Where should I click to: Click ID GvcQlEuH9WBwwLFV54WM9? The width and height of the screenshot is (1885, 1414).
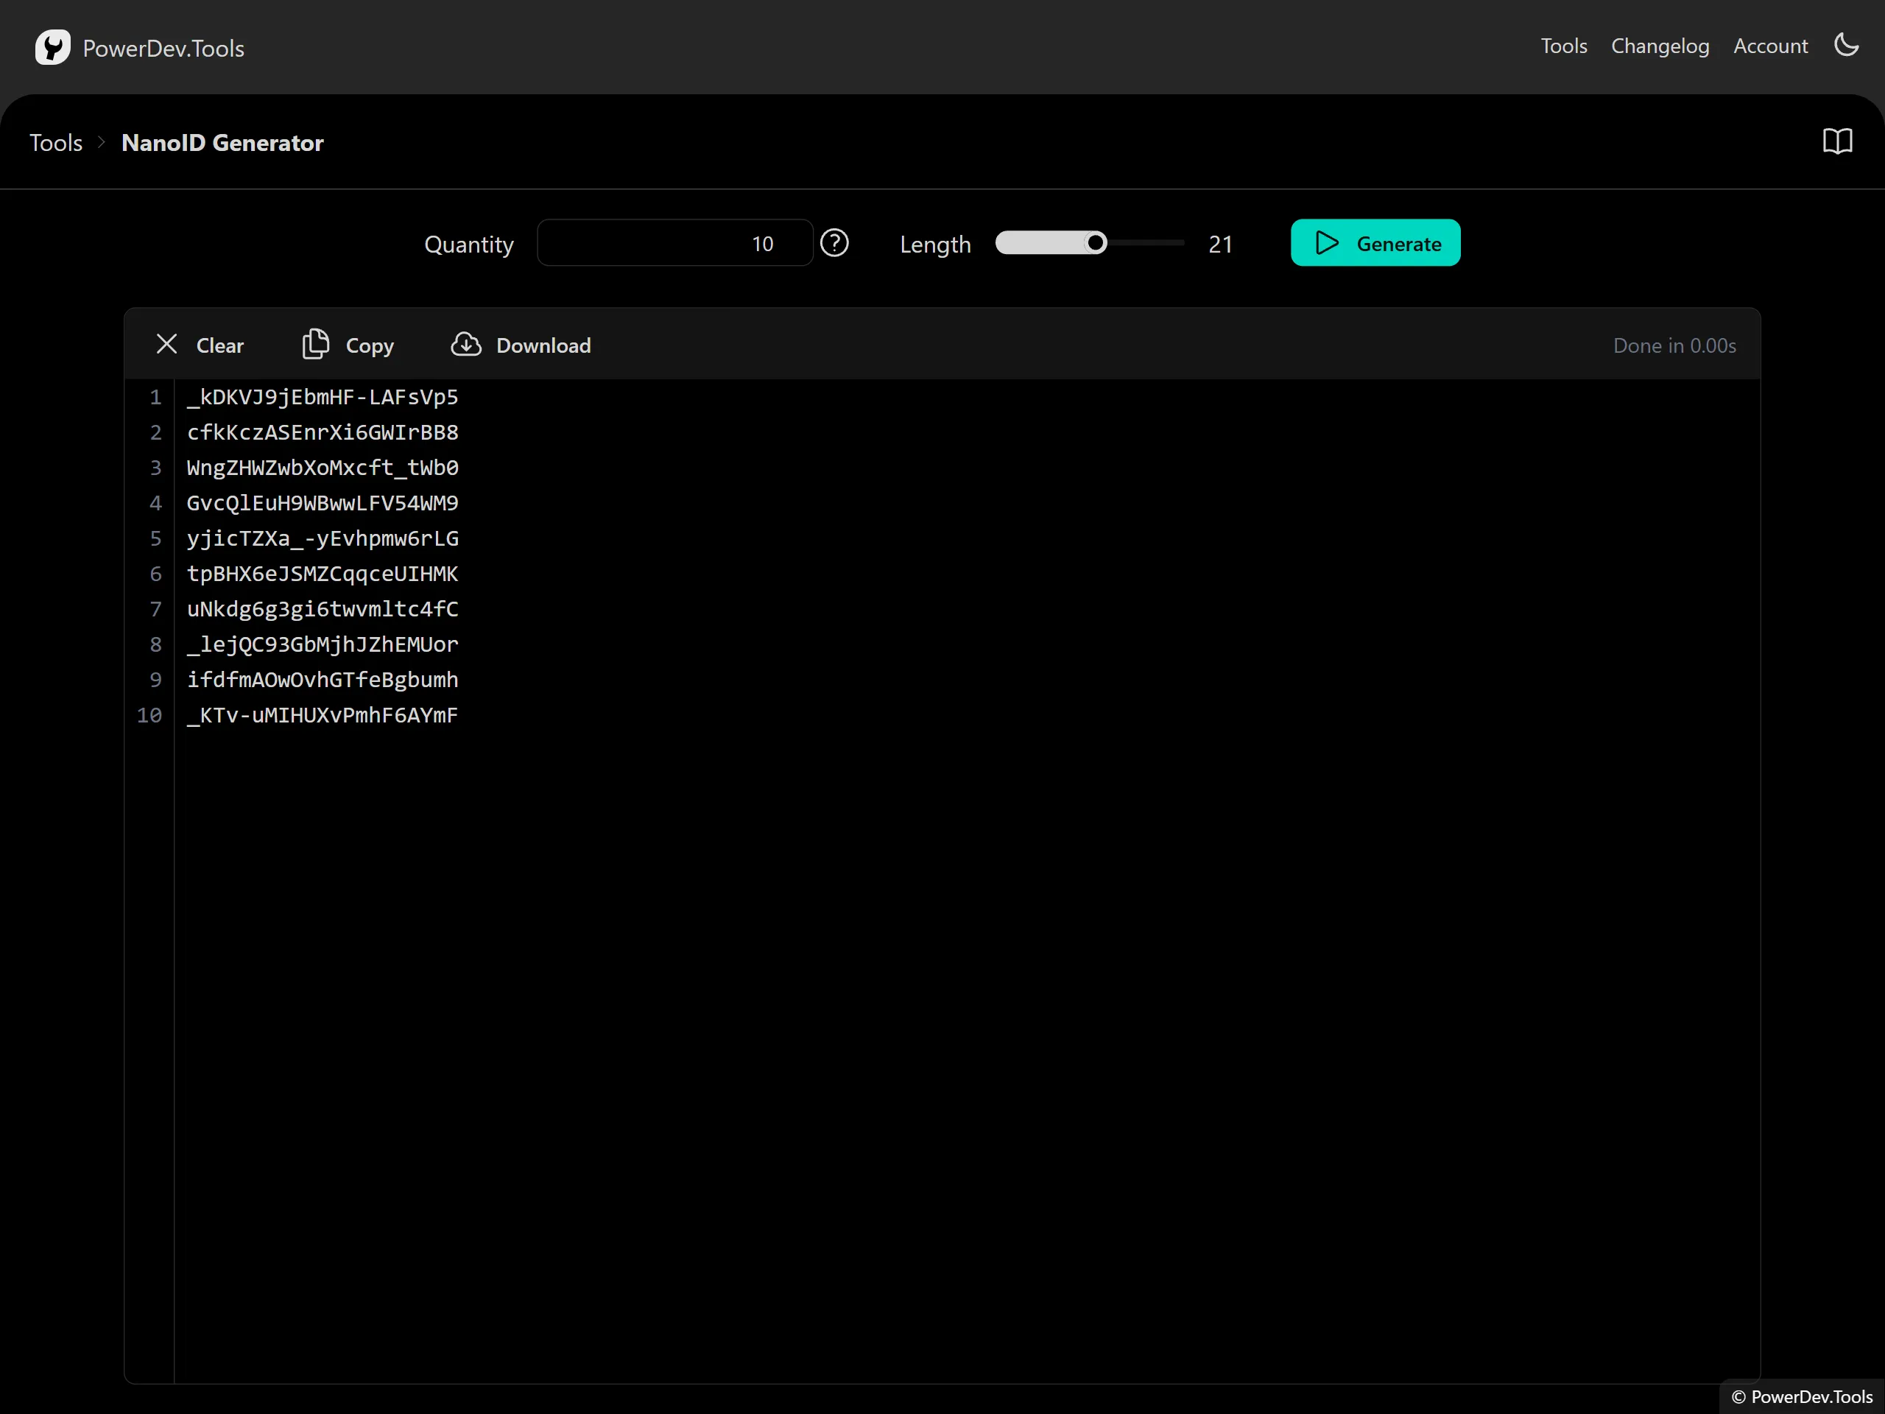[x=322, y=503]
